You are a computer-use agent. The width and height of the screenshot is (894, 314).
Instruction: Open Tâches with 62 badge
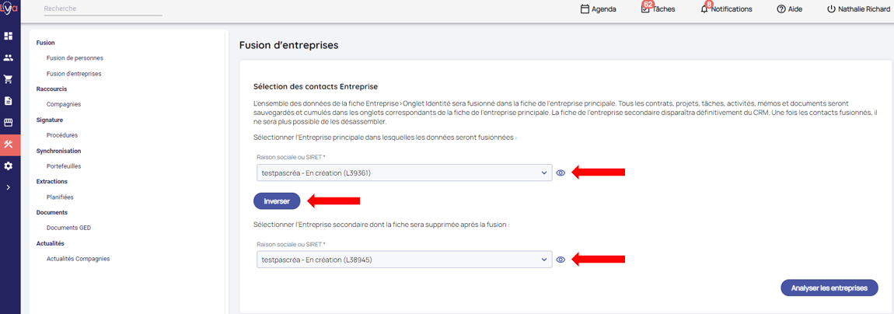click(658, 9)
